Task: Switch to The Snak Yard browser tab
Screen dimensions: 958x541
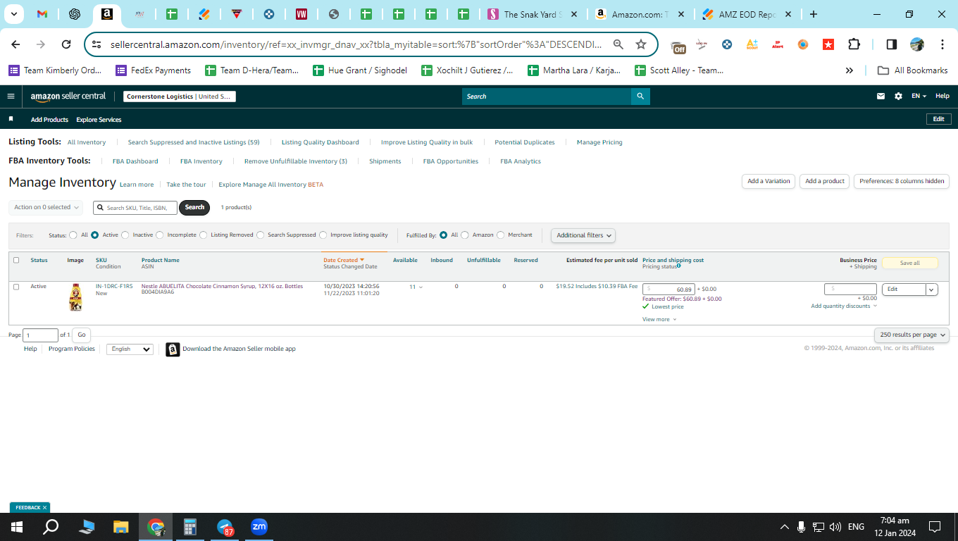Action: pos(533,14)
